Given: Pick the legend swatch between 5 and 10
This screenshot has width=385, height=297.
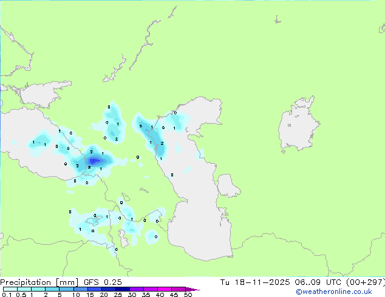Looking at the screenshot, I should tap(66, 289).
